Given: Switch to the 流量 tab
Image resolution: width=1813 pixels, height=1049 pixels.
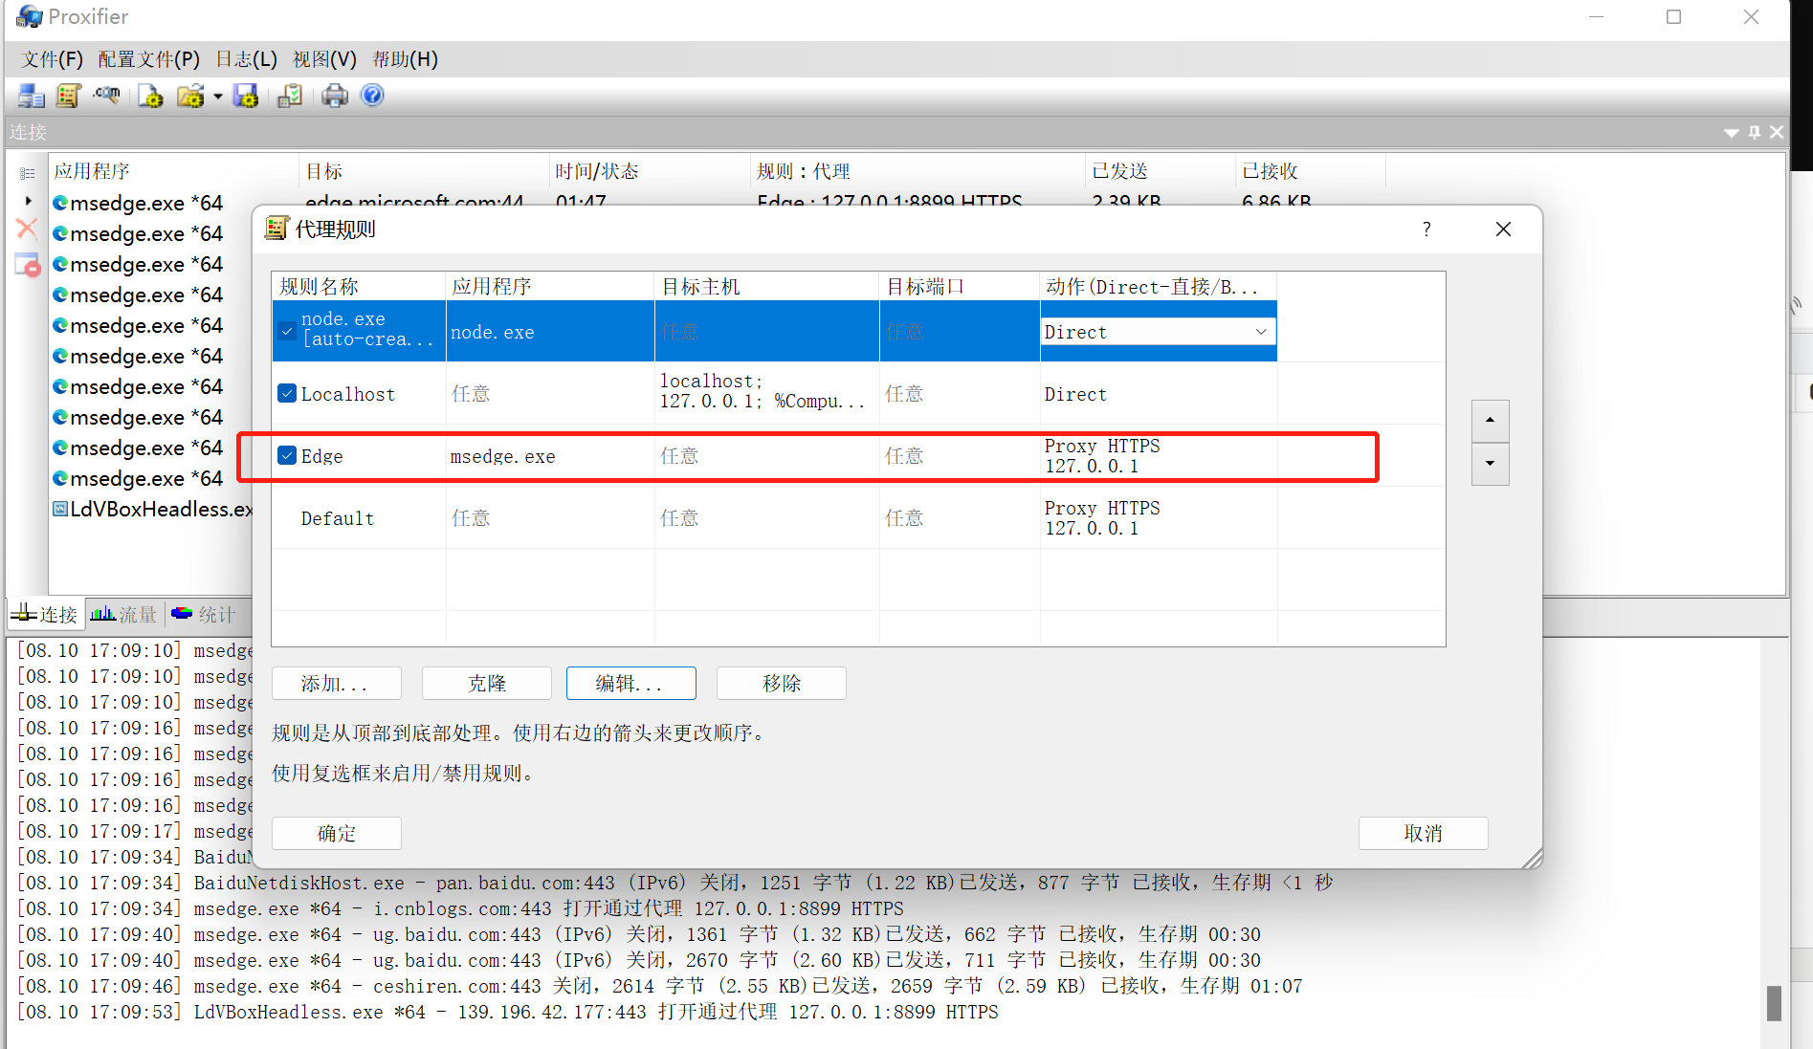Looking at the screenshot, I should (123, 615).
